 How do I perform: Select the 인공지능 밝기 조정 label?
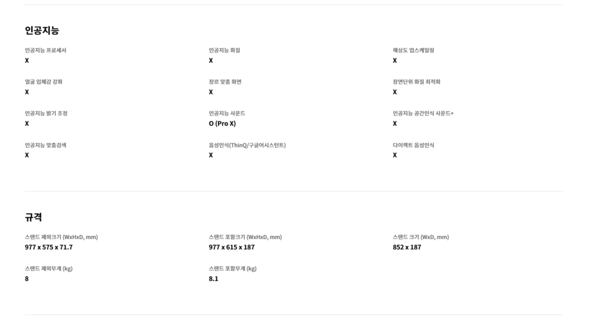[46, 113]
